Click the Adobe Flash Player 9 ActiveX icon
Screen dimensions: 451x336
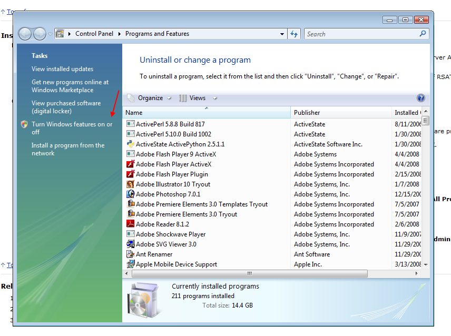[x=130, y=154]
